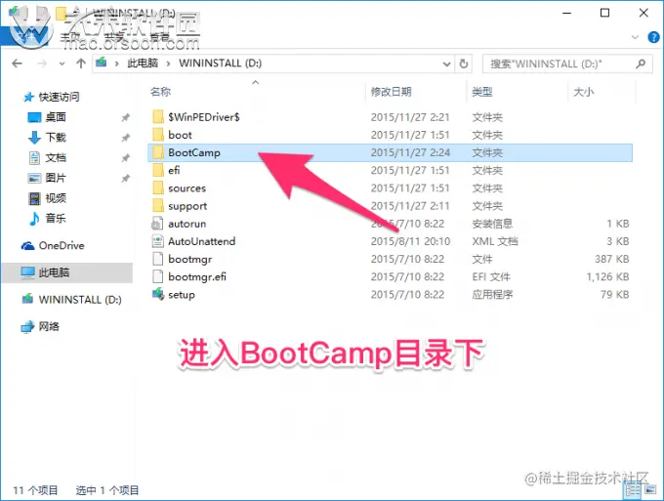
Task: Select the sources folder icon
Action: coord(158,188)
